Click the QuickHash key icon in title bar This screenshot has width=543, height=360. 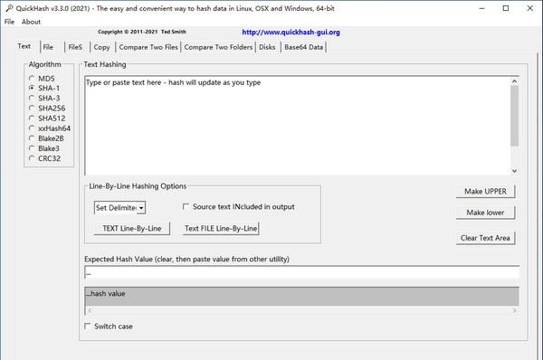[9, 8]
